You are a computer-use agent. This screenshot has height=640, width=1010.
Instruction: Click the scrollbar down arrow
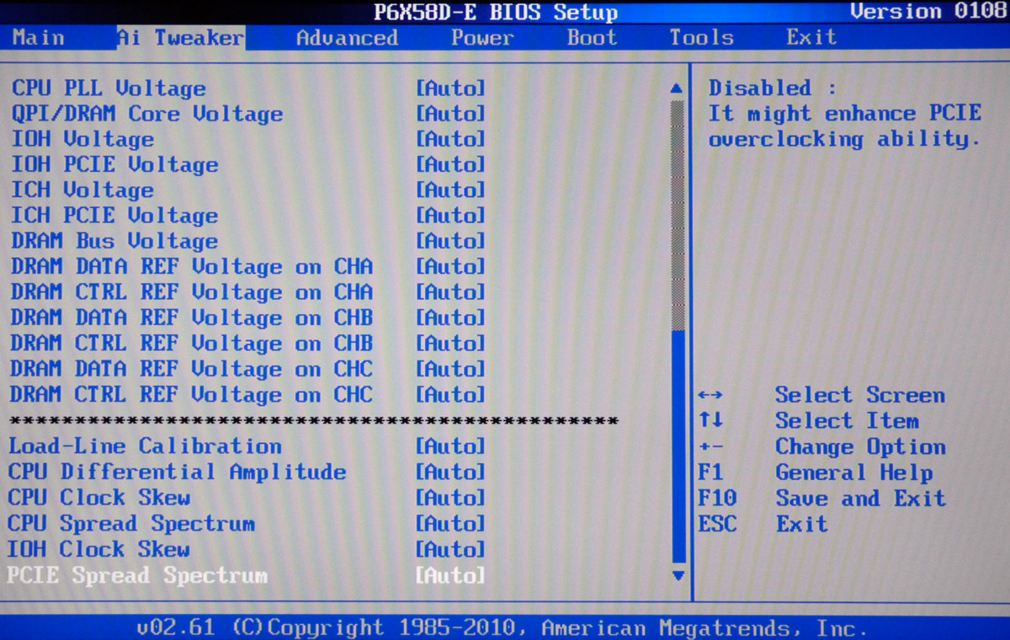(x=678, y=575)
